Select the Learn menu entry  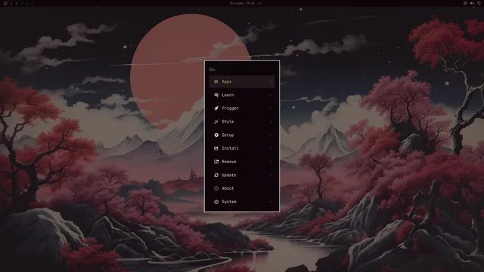[x=242, y=95]
